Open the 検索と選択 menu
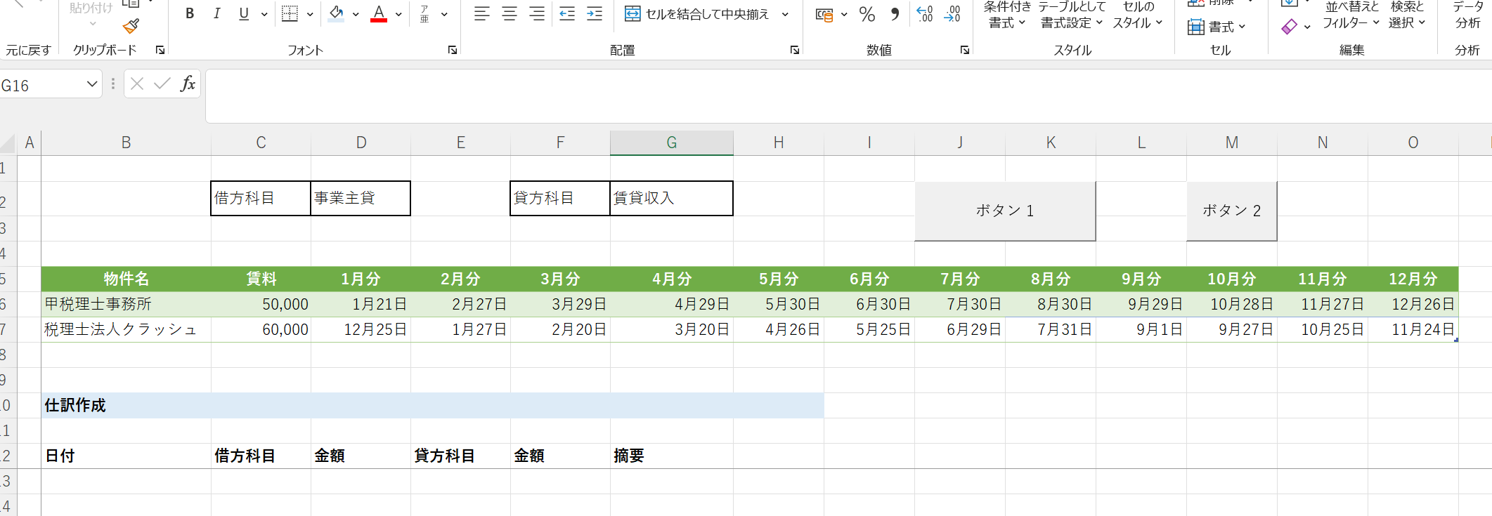The height and width of the screenshot is (516, 1492). 1407,15
